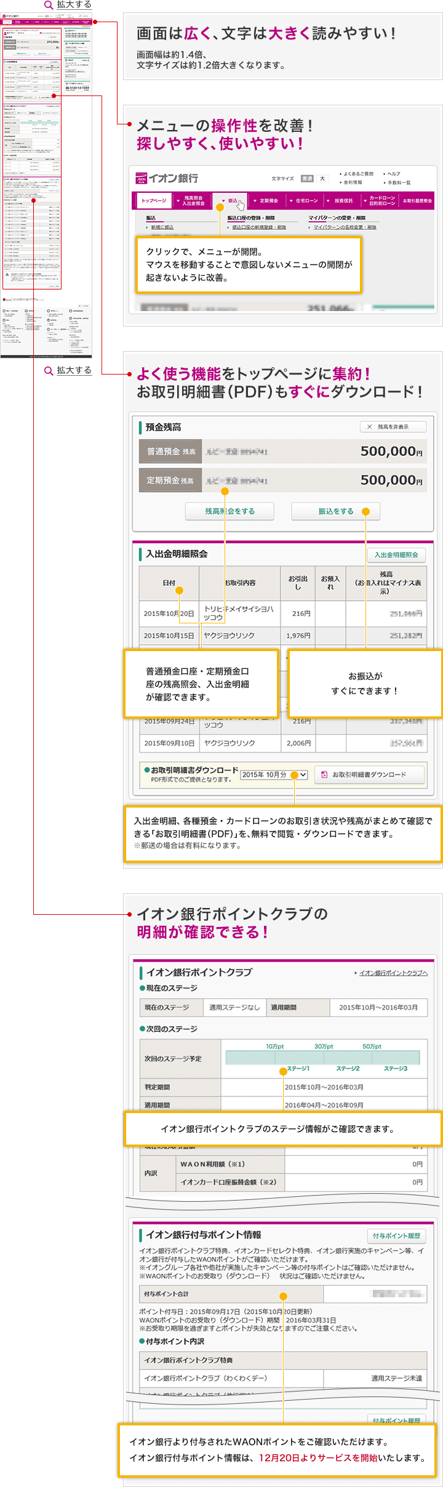The height and width of the screenshot is (1487, 443).
Task: Click the 入出金明細照会 button
Action: 396,555
